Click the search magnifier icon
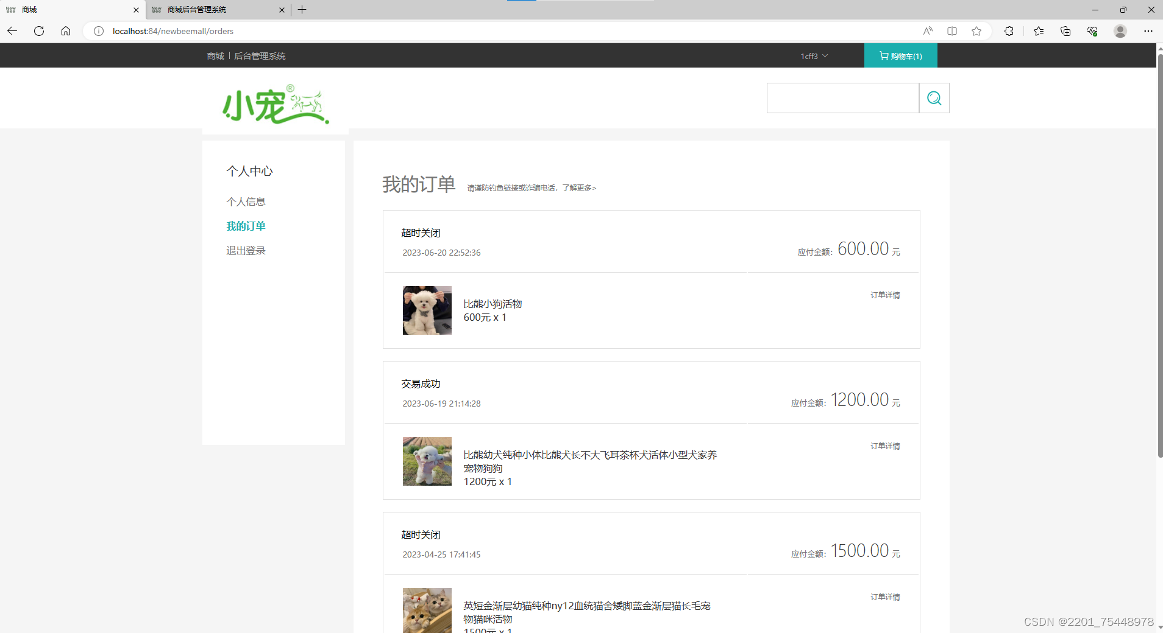The height and width of the screenshot is (633, 1163). click(x=933, y=97)
